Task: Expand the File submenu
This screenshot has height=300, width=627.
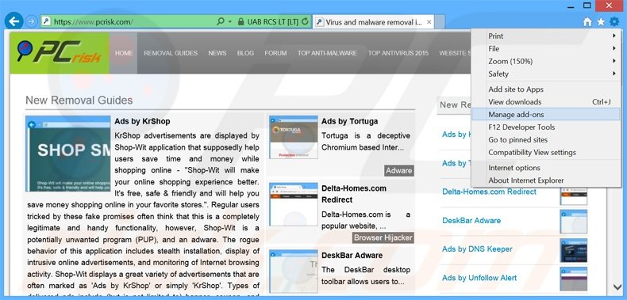Action: point(546,48)
